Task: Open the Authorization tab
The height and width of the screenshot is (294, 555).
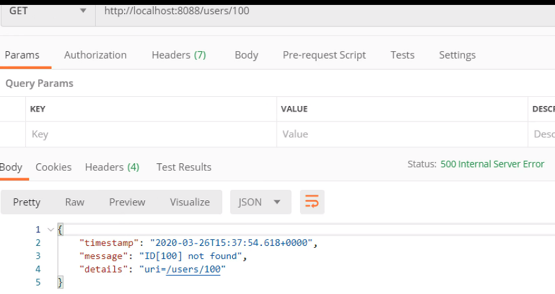Action: pos(95,55)
